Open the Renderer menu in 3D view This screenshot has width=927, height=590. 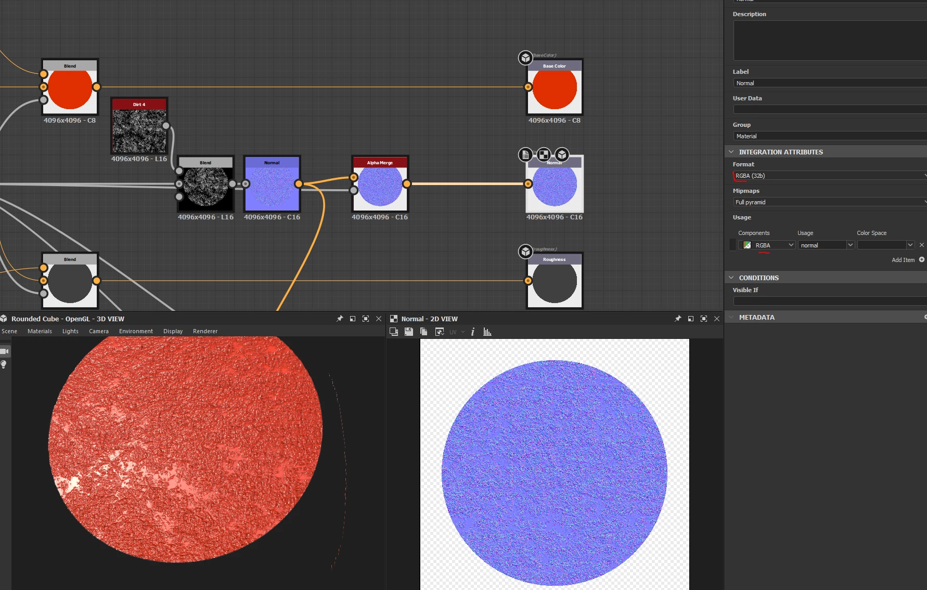click(205, 331)
